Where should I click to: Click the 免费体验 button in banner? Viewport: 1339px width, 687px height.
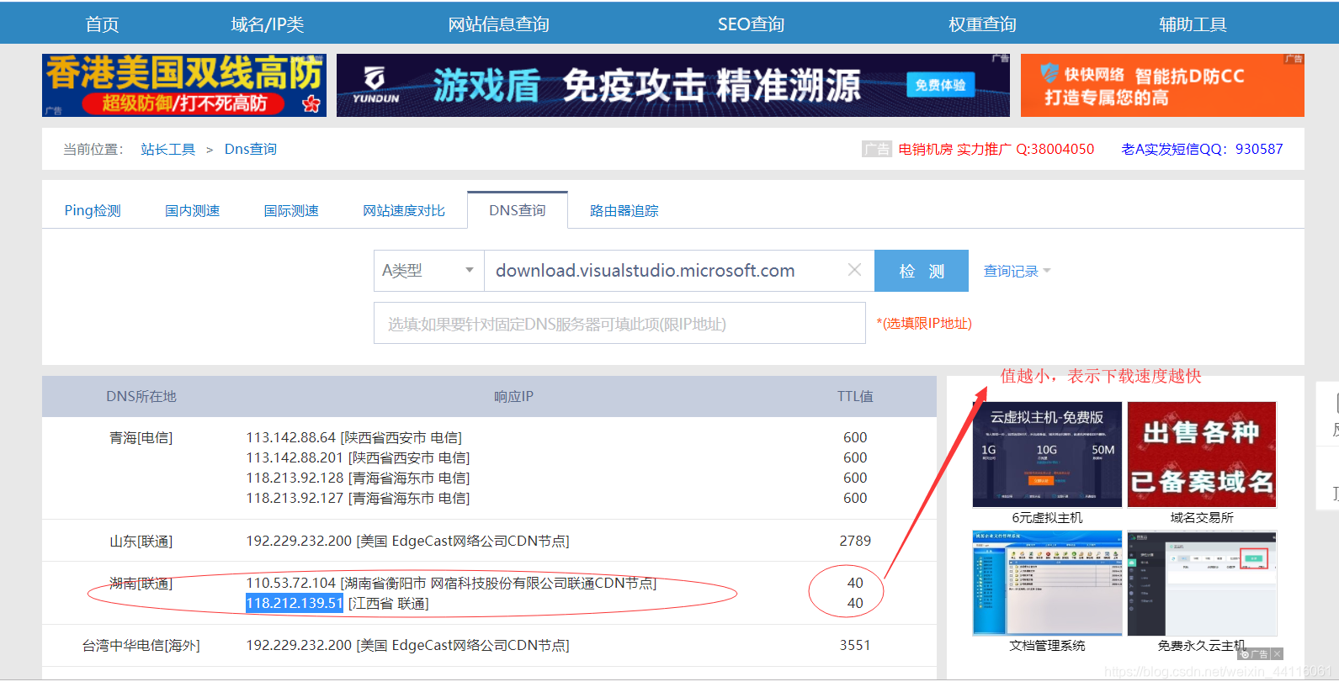[940, 85]
